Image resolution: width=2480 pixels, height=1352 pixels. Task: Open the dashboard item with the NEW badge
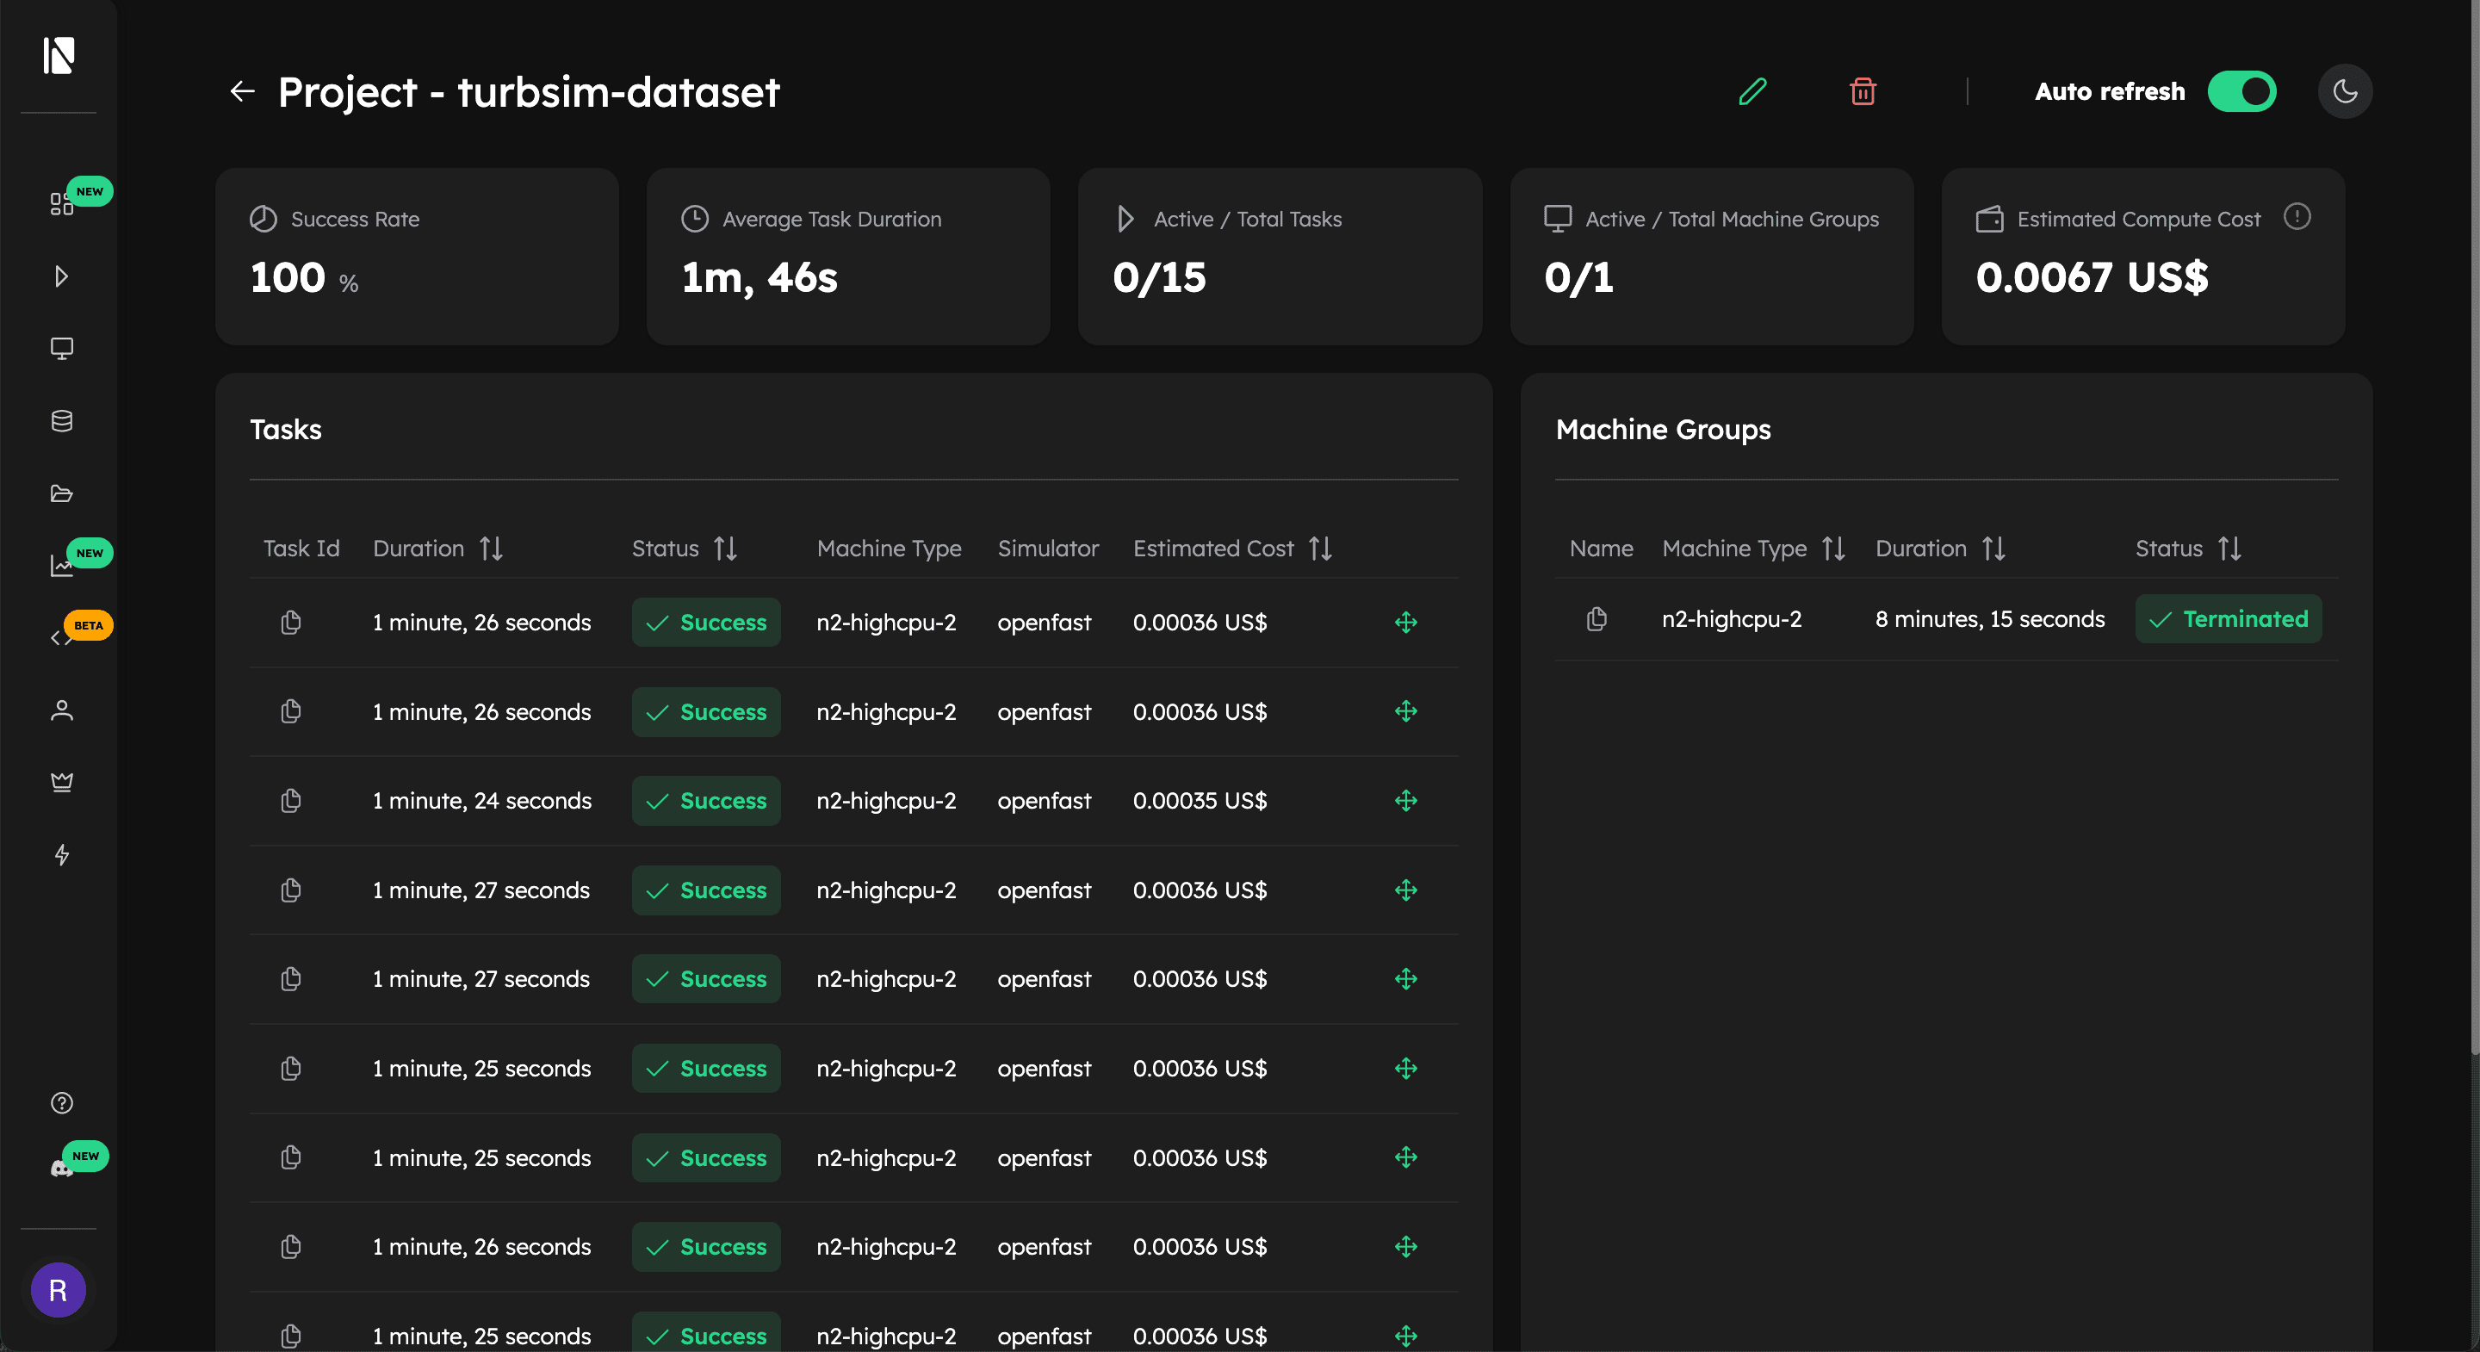[x=62, y=203]
